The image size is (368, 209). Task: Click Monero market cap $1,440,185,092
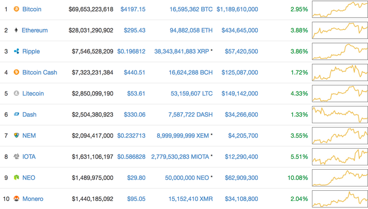[x=92, y=199]
